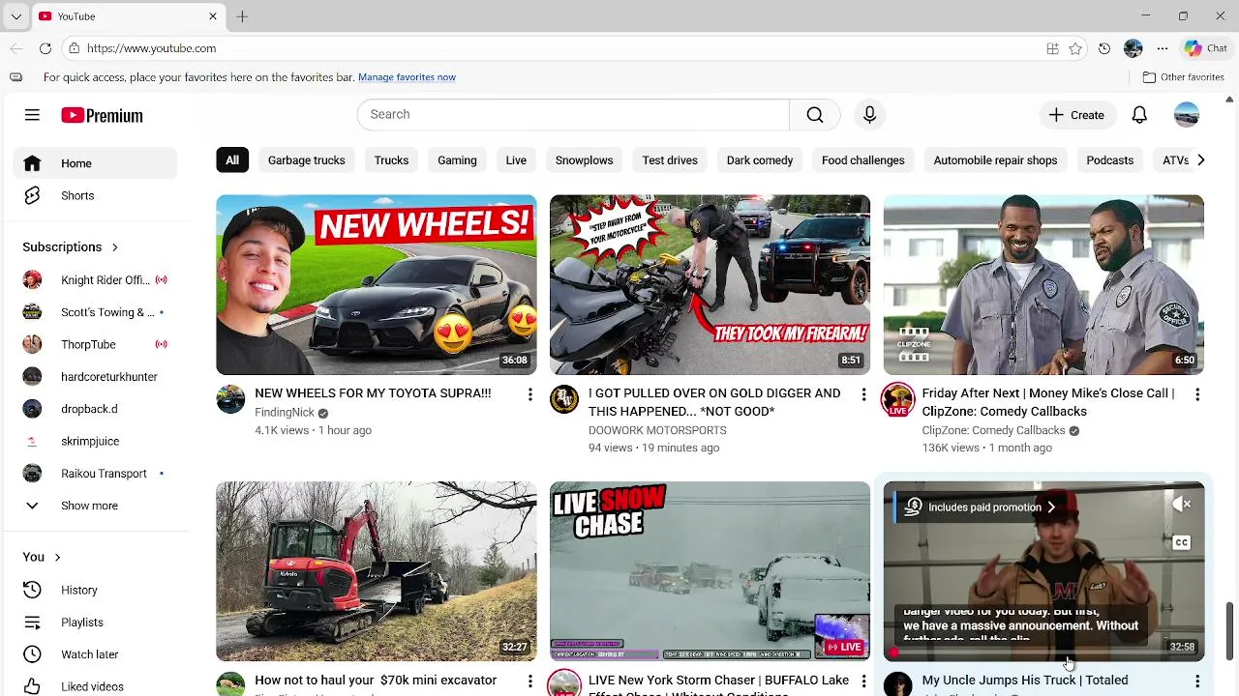Click the Create button
The width and height of the screenshot is (1239, 696).
(1077, 115)
